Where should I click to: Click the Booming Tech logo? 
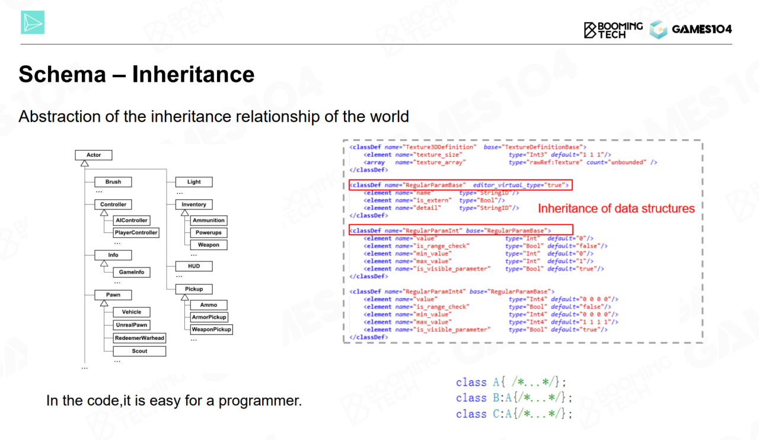pyautogui.click(x=613, y=30)
